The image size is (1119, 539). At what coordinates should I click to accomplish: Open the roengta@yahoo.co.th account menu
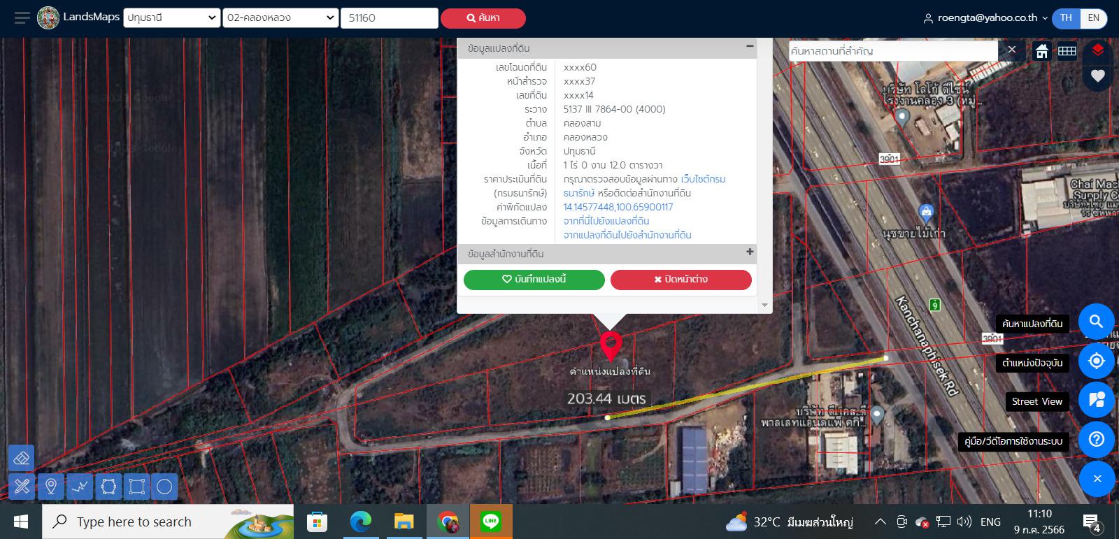(x=985, y=18)
